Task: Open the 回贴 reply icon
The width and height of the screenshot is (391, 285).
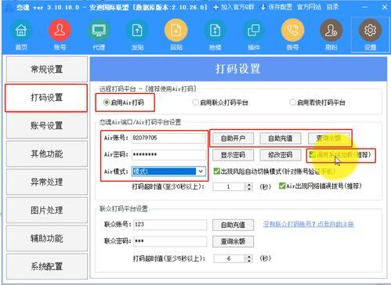Action: [x=176, y=34]
